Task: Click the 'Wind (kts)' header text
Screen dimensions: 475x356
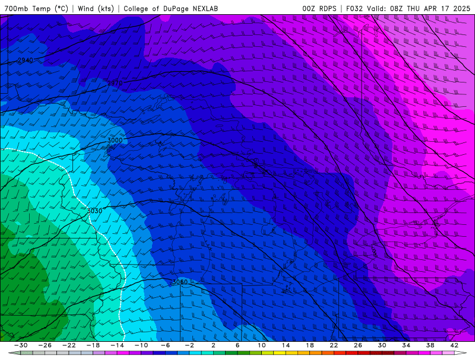Action: 96,8
